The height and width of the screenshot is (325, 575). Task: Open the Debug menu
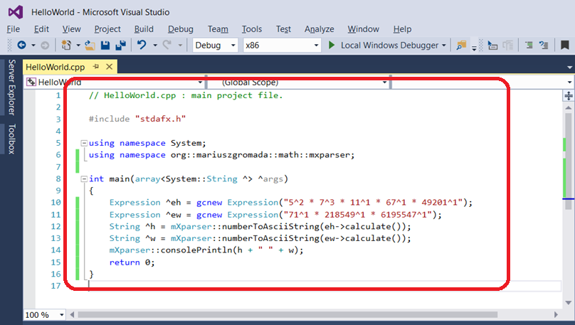[181, 29]
